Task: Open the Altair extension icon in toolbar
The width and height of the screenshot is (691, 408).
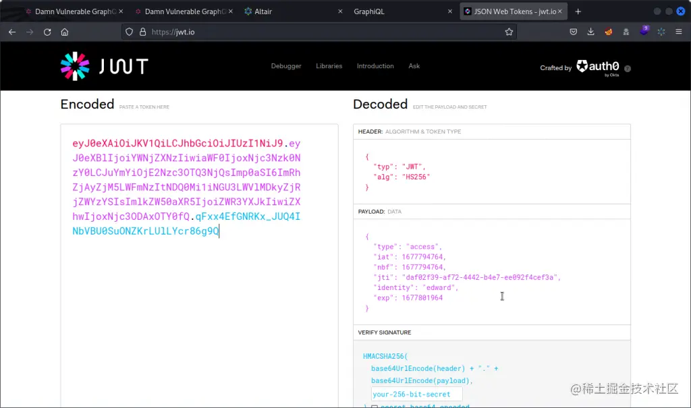Action: (x=661, y=32)
